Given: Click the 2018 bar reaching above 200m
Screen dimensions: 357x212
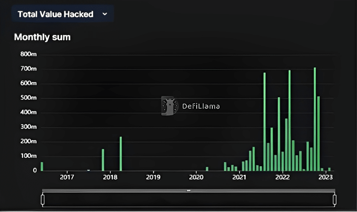Looking at the screenshot, I should (x=121, y=154).
